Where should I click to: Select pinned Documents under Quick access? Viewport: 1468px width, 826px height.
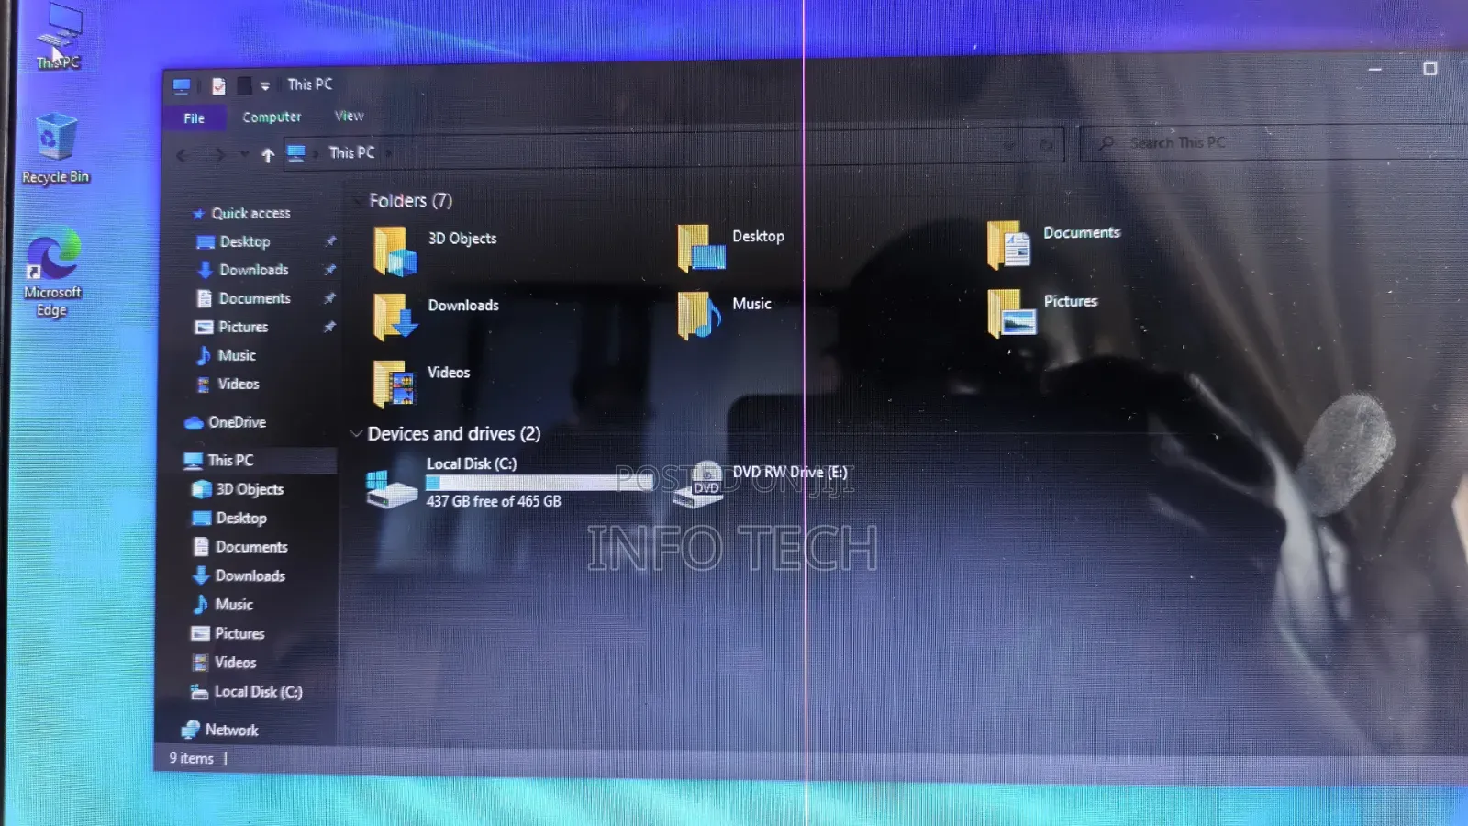[x=244, y=298]
